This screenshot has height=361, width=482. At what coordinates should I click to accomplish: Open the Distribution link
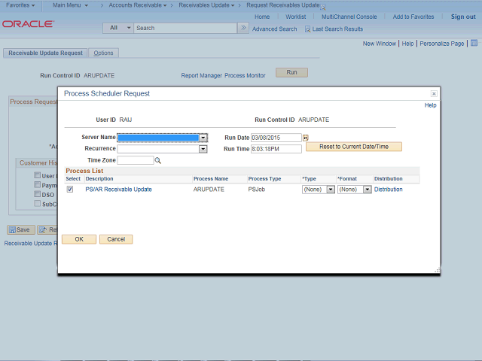coord(388,190)
